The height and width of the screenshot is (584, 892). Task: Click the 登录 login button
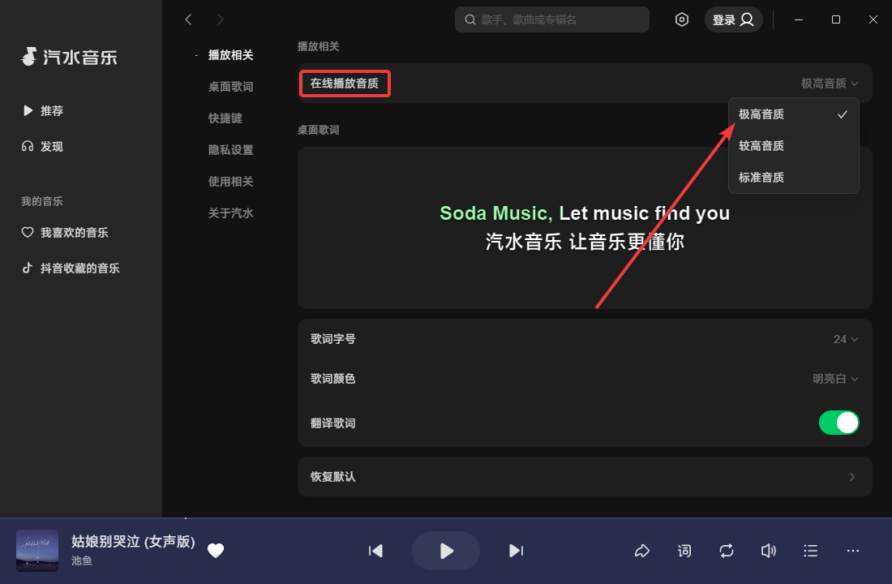[733, 19]
